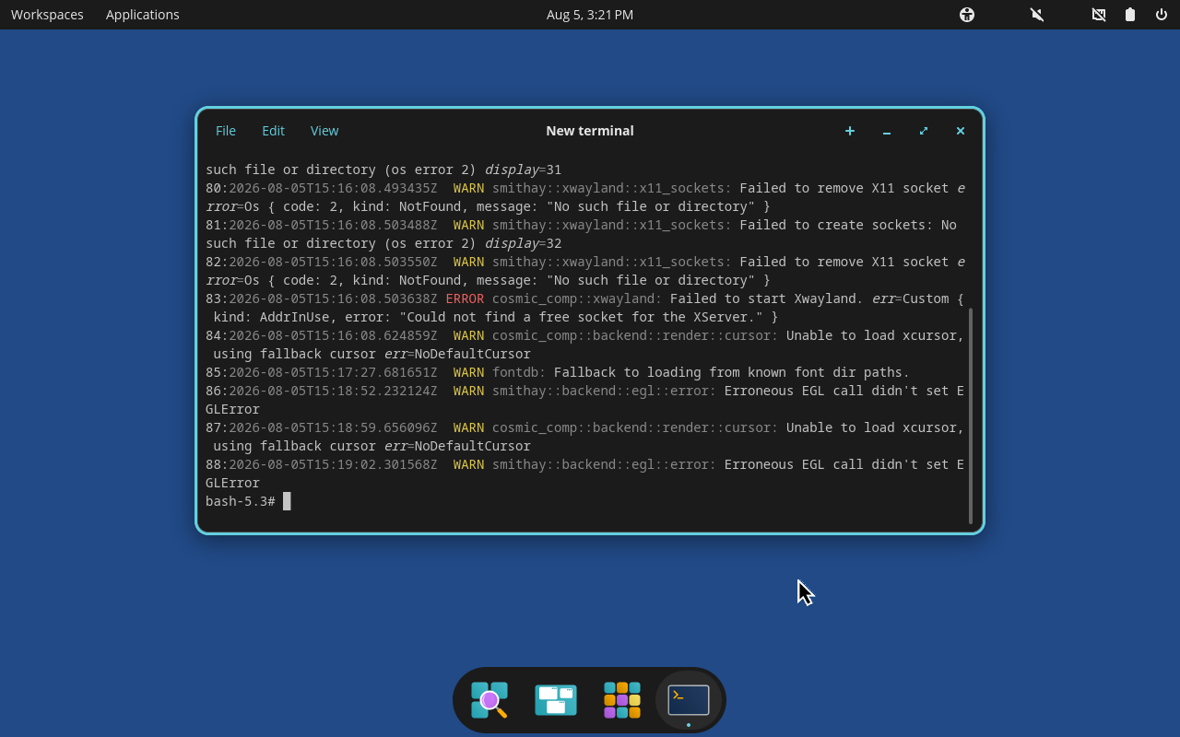
Task: Open accessibility settings icon in panel
Action: [x=967, y=15]
